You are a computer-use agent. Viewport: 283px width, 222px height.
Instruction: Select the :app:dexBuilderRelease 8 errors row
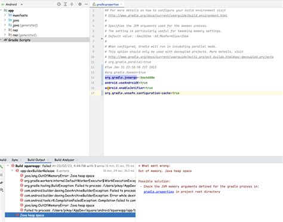pos(70,171)
